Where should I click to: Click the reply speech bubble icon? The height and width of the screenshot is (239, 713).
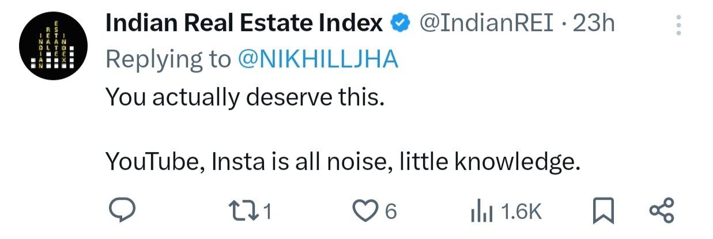pyautogui.click(x=122, y=211)
